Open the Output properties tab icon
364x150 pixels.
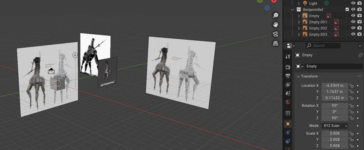pos(288,76)
